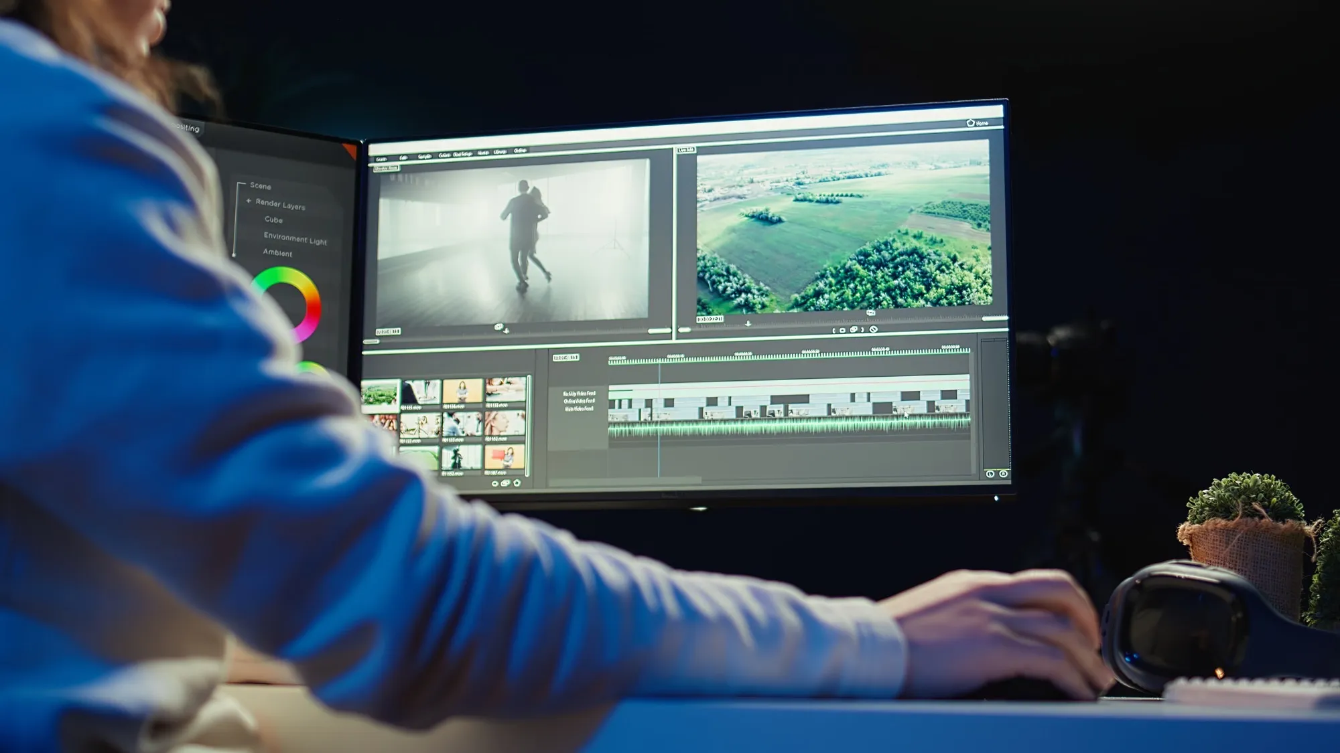The width and height of the screenshot is (1340, 753).
Task: Select the Environment Light item
Action: coord(295,239)
